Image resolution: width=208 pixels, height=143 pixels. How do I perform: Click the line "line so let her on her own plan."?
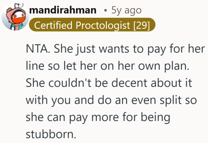click(108, 66)
